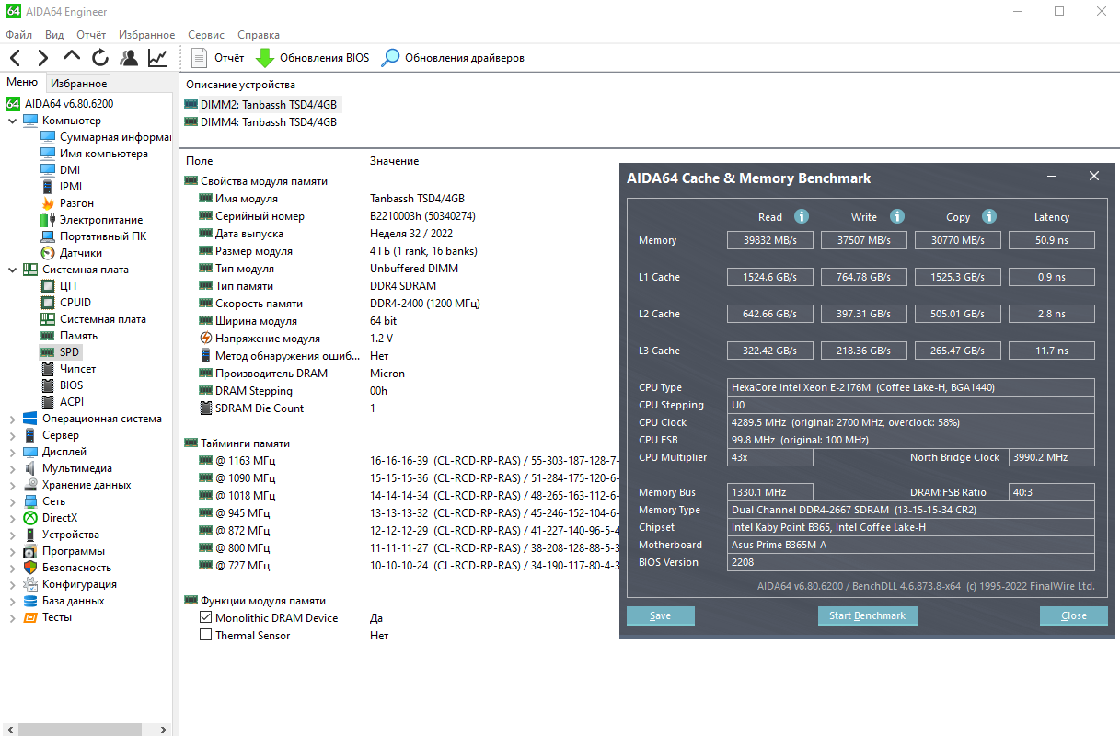Click the Refresh toolbar icon
Screen dimensions: 1120x736
[100, 58]
